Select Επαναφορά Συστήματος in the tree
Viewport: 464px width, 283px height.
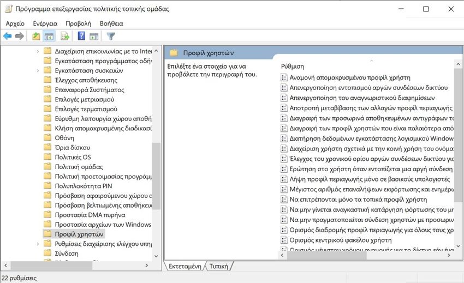tap(90, 89)
